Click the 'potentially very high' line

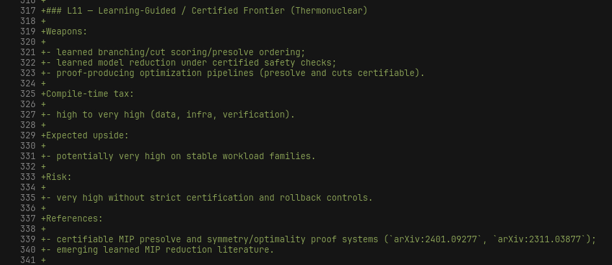pyautogui.click(x=186, y=157)
